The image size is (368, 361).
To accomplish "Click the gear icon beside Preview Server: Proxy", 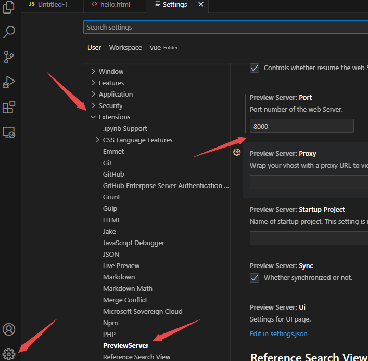I will 237,152.
